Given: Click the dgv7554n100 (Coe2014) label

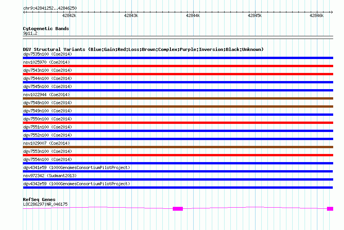Looking at the screenshot, I should (48, 159).
